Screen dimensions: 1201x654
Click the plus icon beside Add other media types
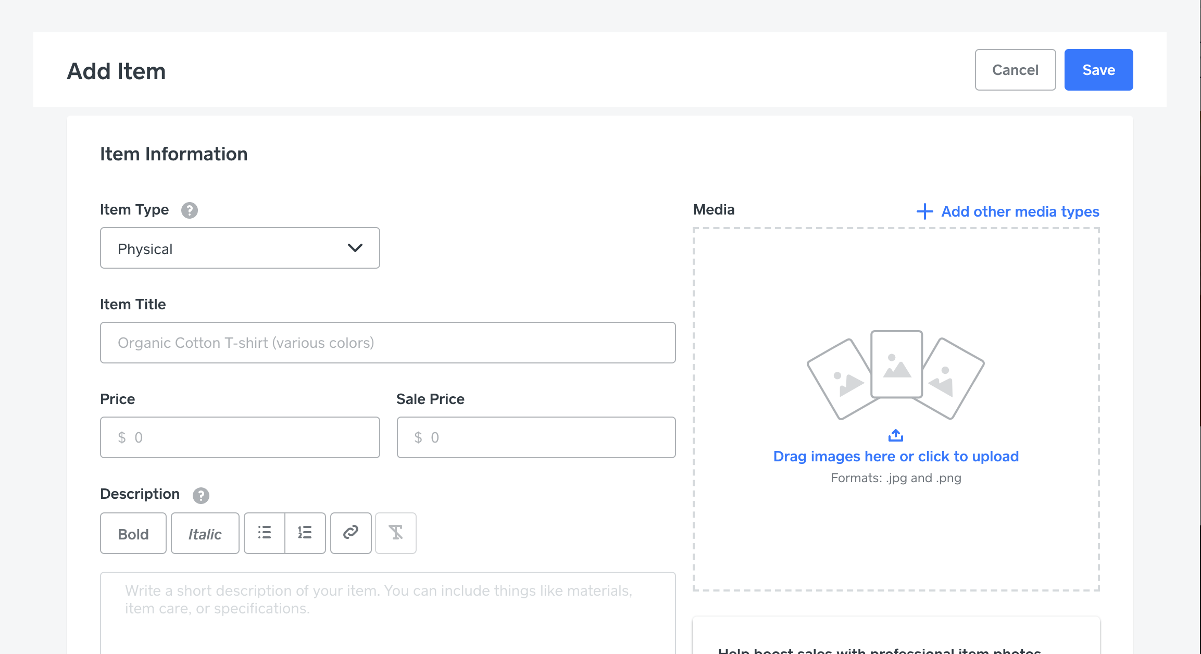tap(924, 212)
